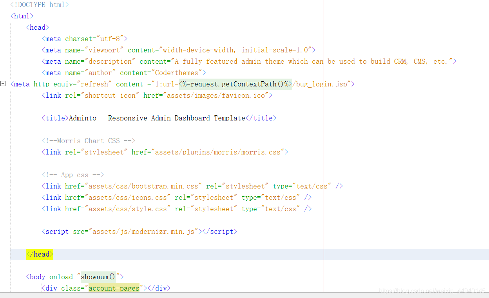Screen dimensions: 489x298
Task: Click the highlighted </head> closing tag
Action: point(40,254)
